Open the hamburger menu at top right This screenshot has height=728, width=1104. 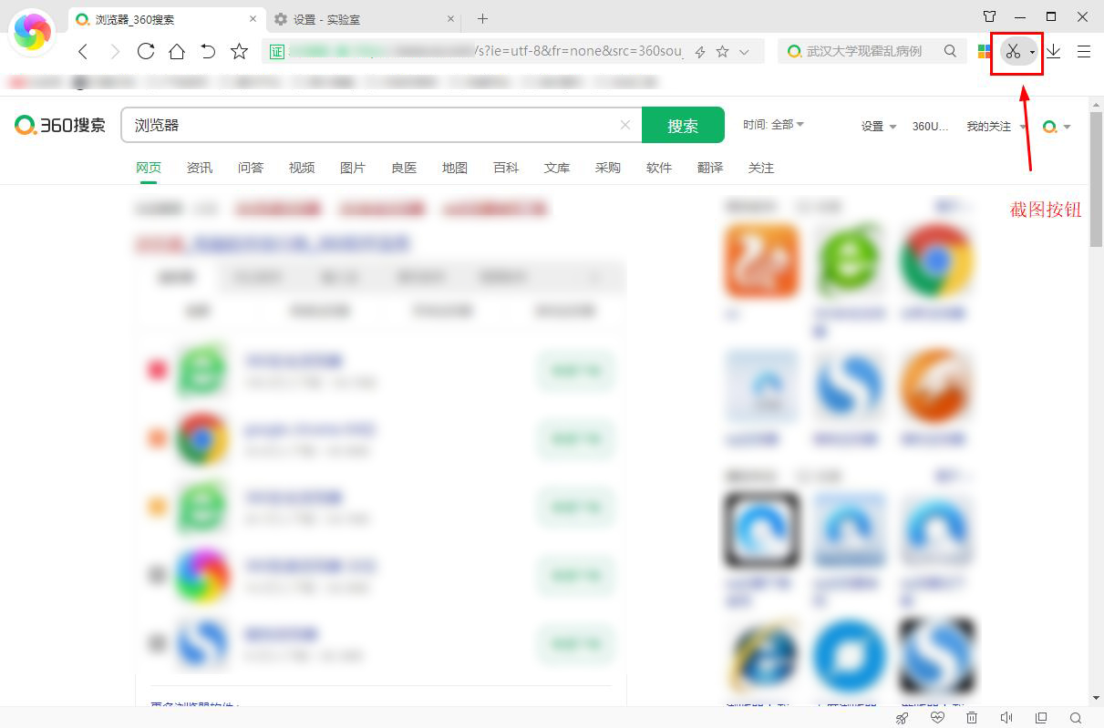point(1084,52)
